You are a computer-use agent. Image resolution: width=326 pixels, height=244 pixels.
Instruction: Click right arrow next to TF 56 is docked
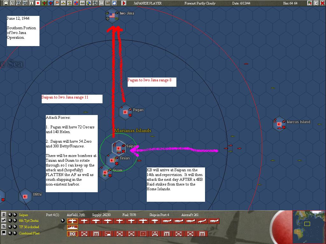[15, 227]
